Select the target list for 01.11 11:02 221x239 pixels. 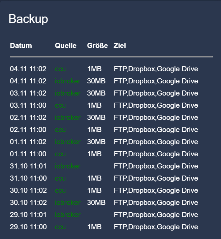(x=156, y=142)
